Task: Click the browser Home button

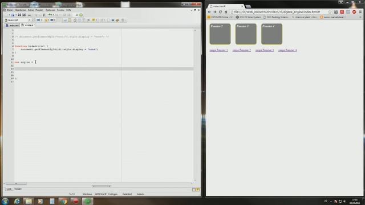Action: [x=226, y=12]
